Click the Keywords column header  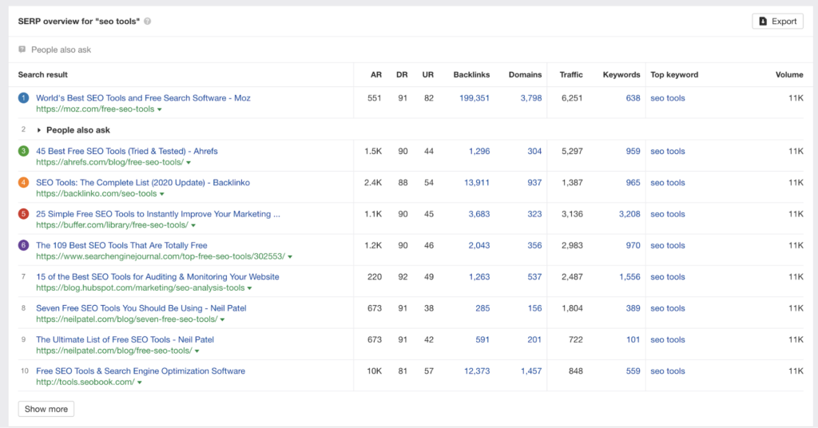click(621, 74)
